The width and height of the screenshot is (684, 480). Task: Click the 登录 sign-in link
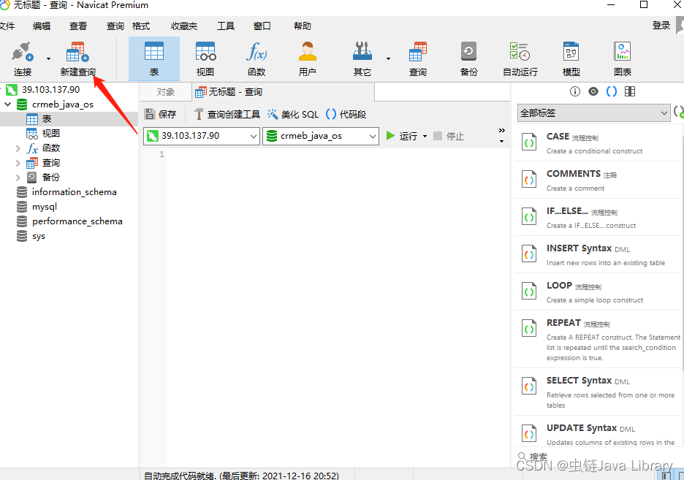tap(661, 26)
